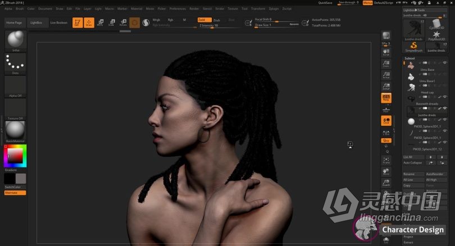
Task: Activate the Edit mode button
Action: (x=78, y=22)
